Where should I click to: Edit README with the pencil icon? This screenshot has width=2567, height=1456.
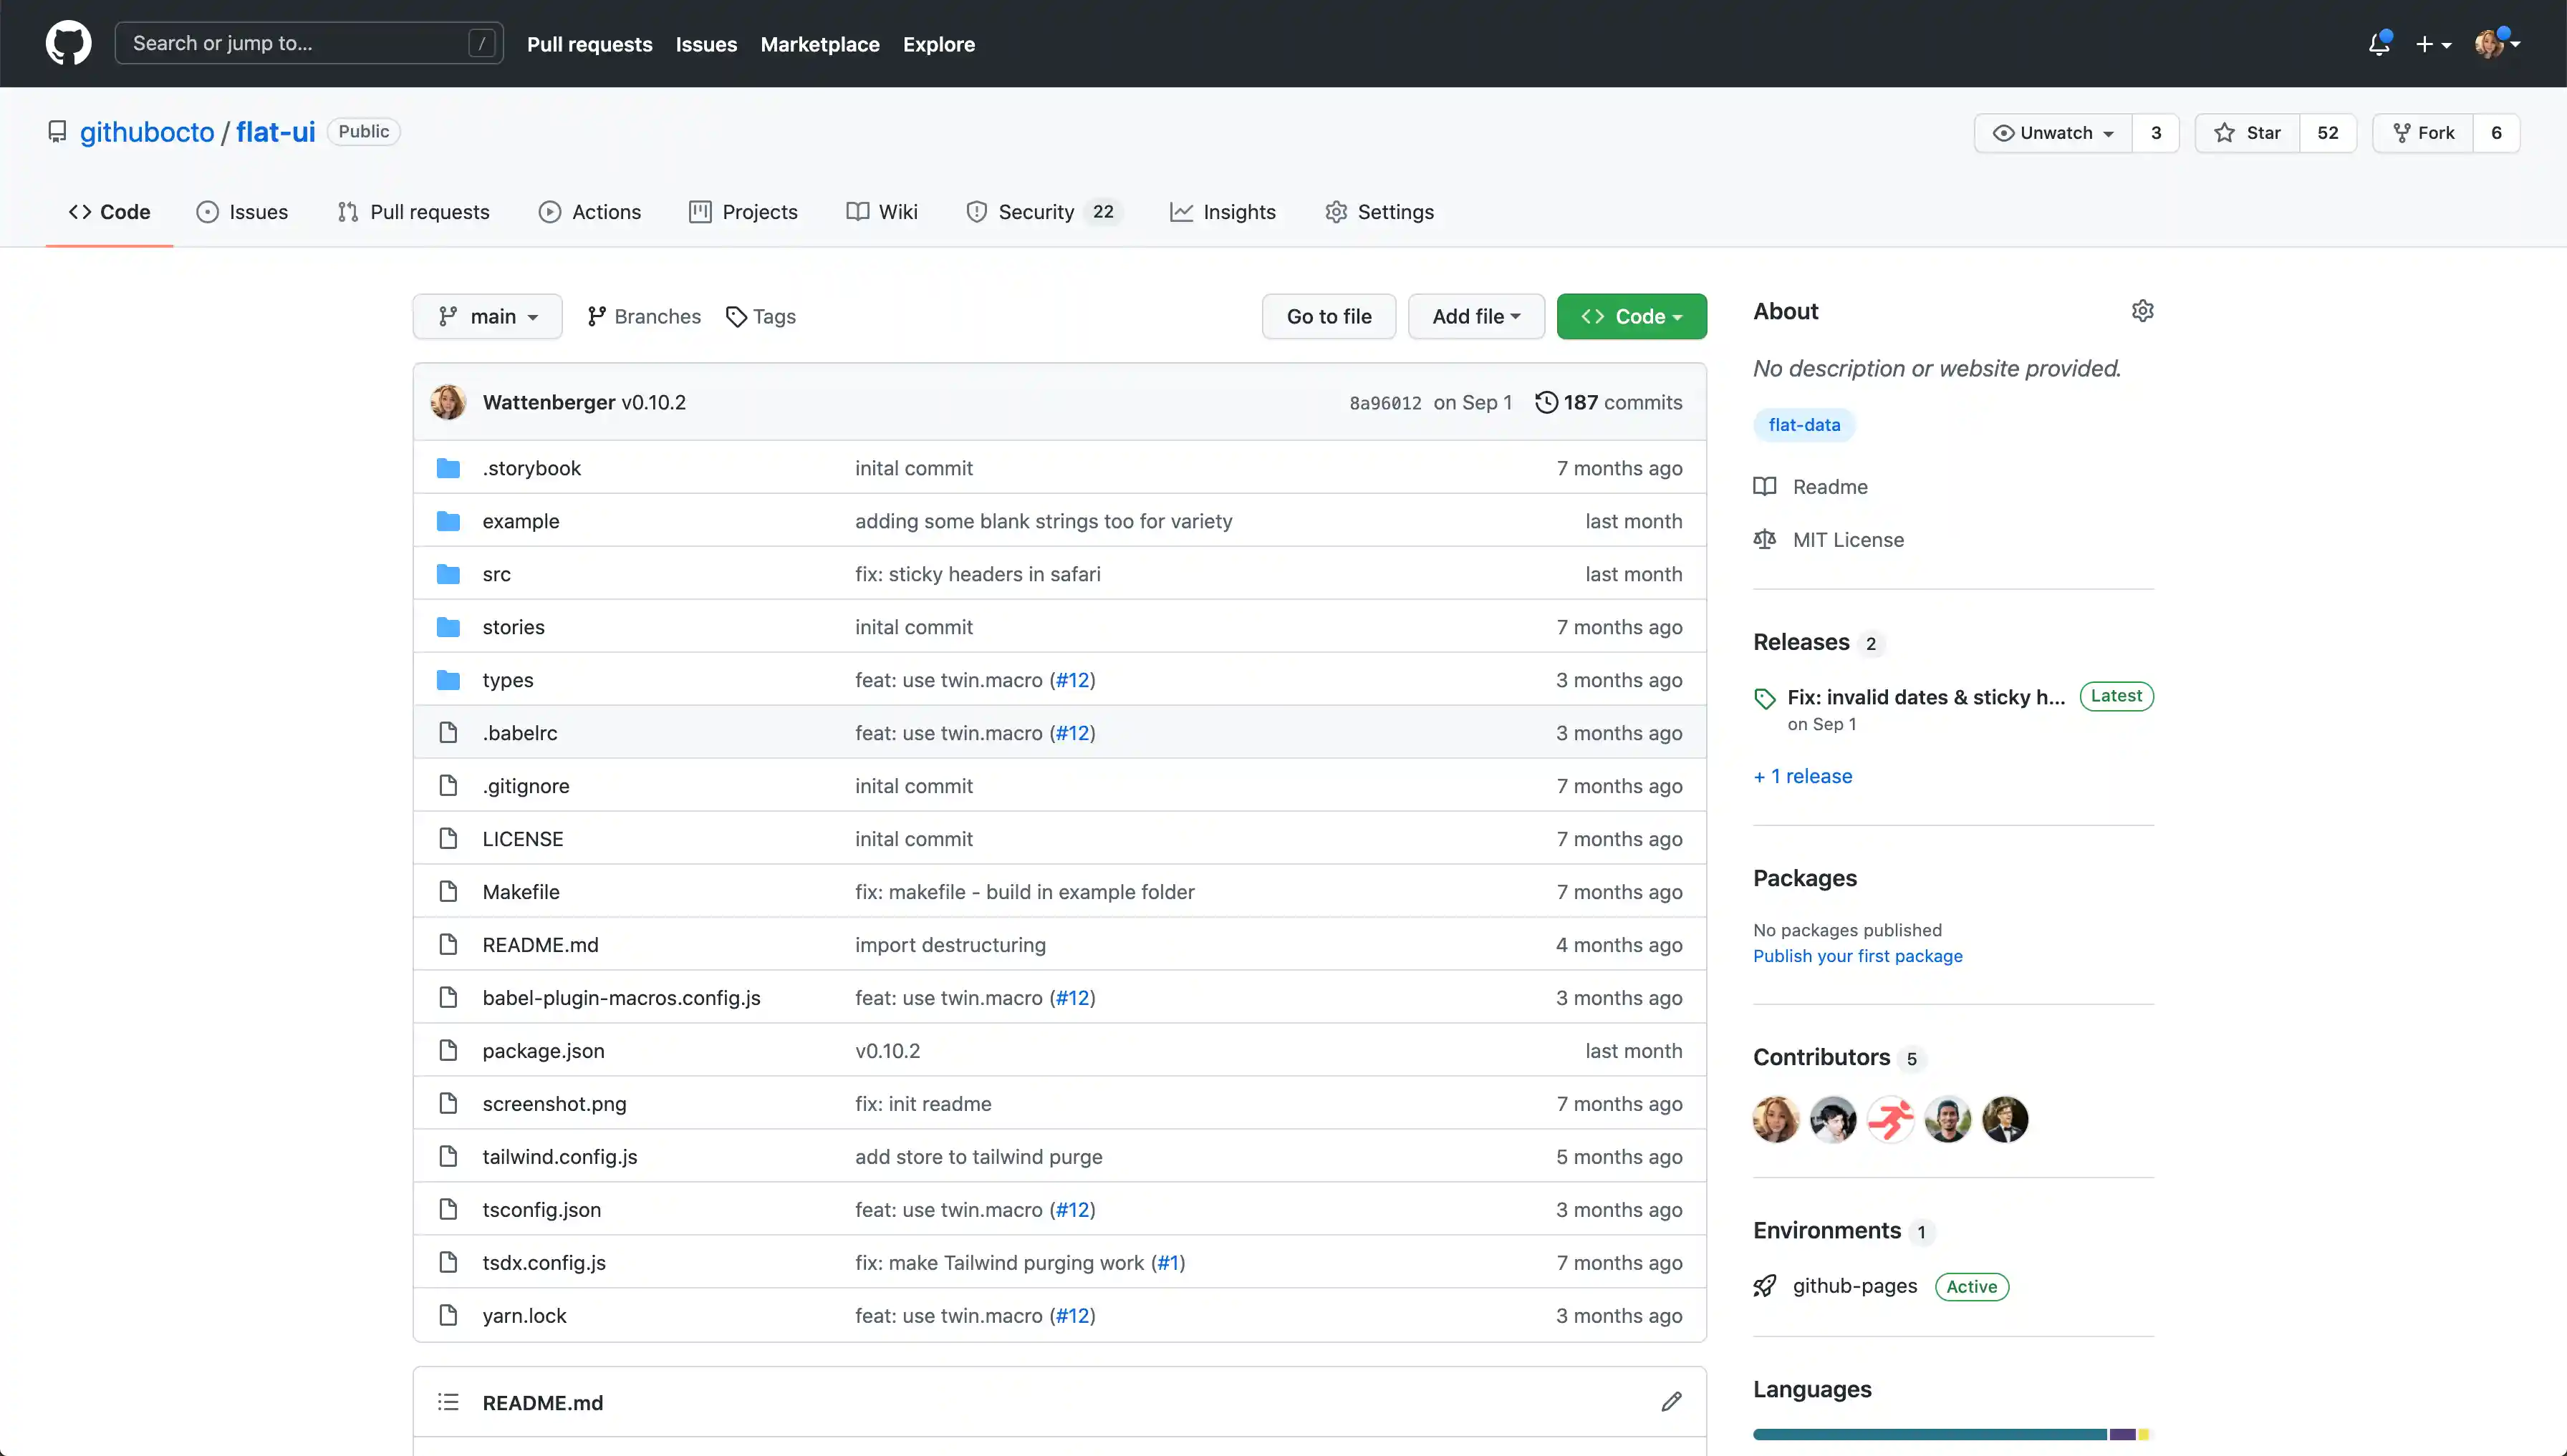1672,1401
